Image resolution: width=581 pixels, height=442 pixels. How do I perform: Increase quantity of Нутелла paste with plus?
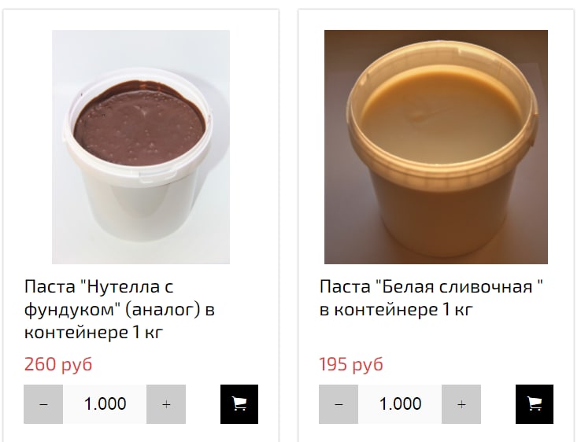click(x=166, y=404)
